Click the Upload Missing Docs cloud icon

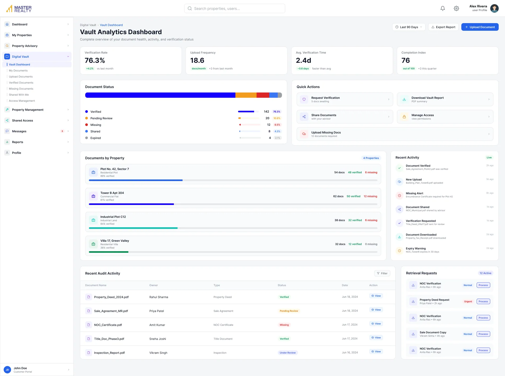(304, 134)
